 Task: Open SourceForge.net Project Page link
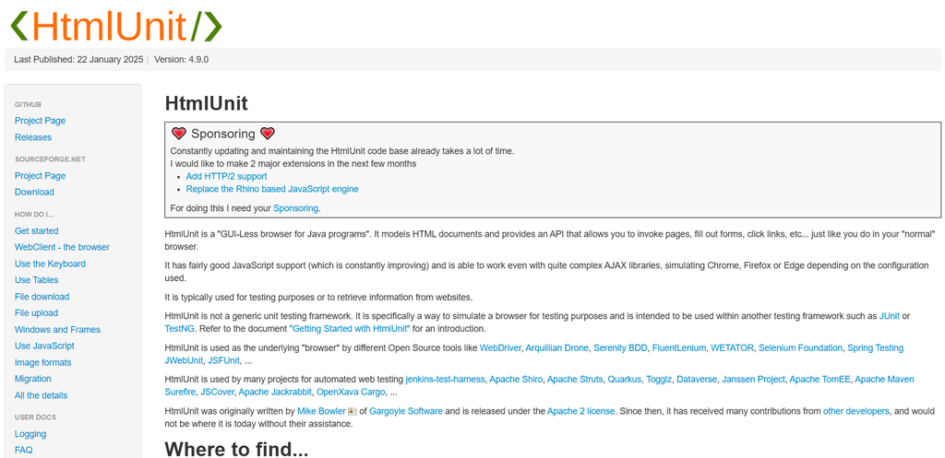coord(40,176)
